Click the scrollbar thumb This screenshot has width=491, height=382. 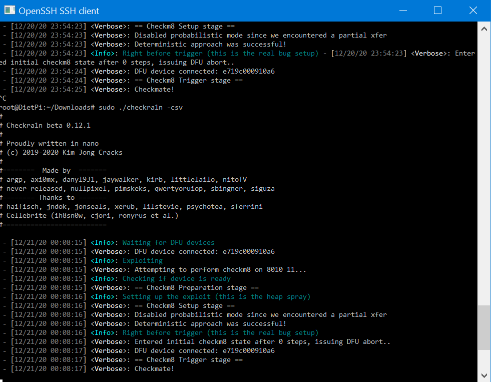483,325
